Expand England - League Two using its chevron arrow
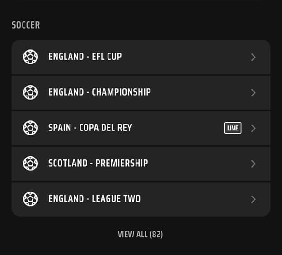Image resolution: width=282 pixels, height=255 pixels. point(253,199)
